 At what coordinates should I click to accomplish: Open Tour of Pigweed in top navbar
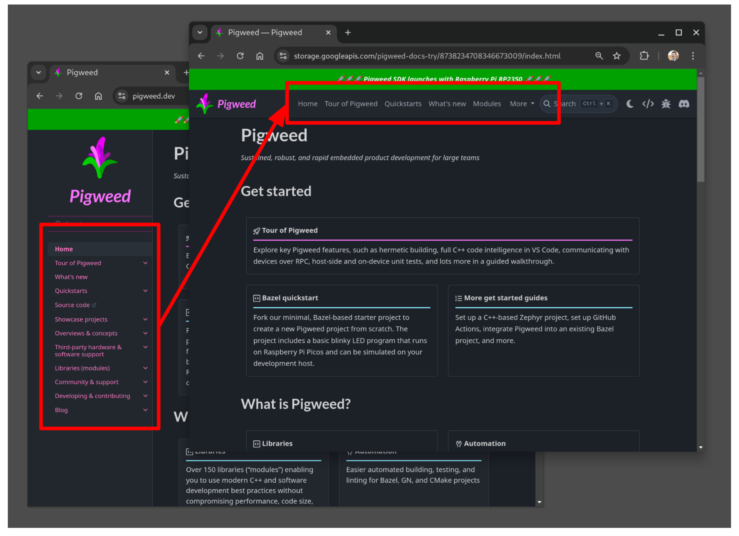[351, 104]
